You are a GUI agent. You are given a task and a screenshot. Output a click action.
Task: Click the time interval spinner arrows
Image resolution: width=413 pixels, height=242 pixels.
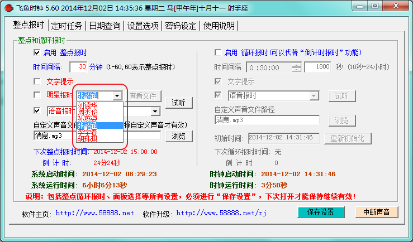point(297,67)
